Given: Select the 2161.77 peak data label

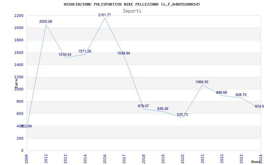Looking at the screenshot, I should pyautogui.click(x=104, y=15).
